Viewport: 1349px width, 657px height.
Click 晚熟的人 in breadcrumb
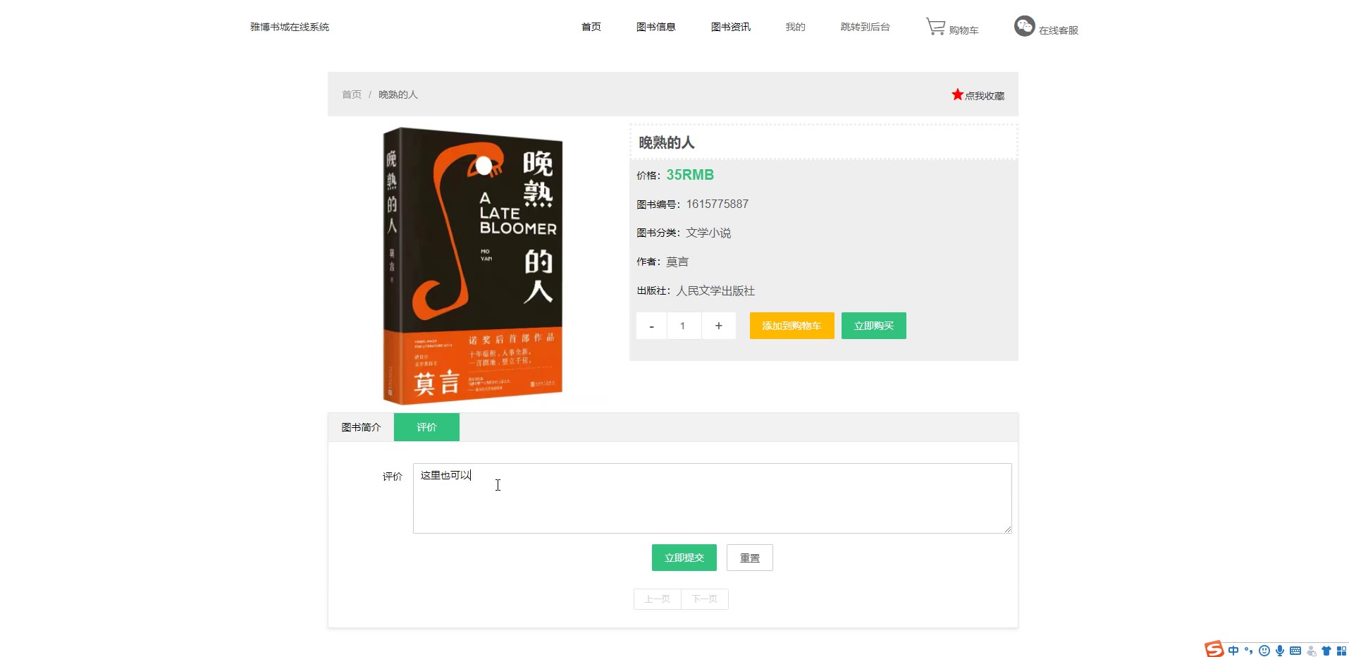pos(398,94)
